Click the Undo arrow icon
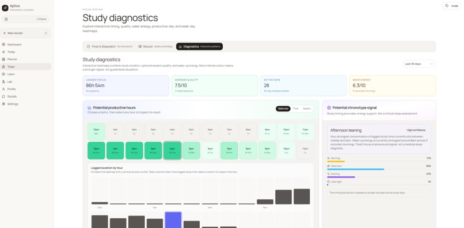 447,6
